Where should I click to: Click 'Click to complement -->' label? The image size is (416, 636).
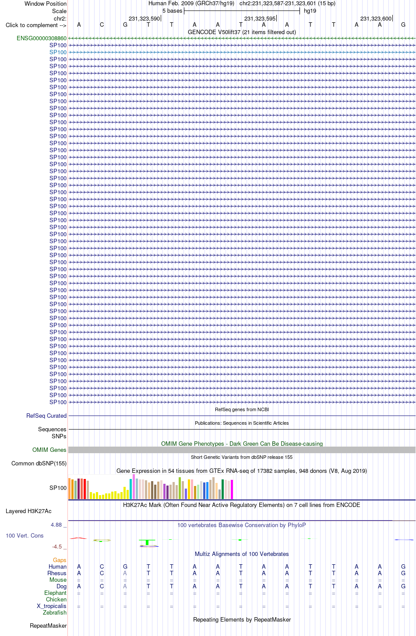click(36, 25)
